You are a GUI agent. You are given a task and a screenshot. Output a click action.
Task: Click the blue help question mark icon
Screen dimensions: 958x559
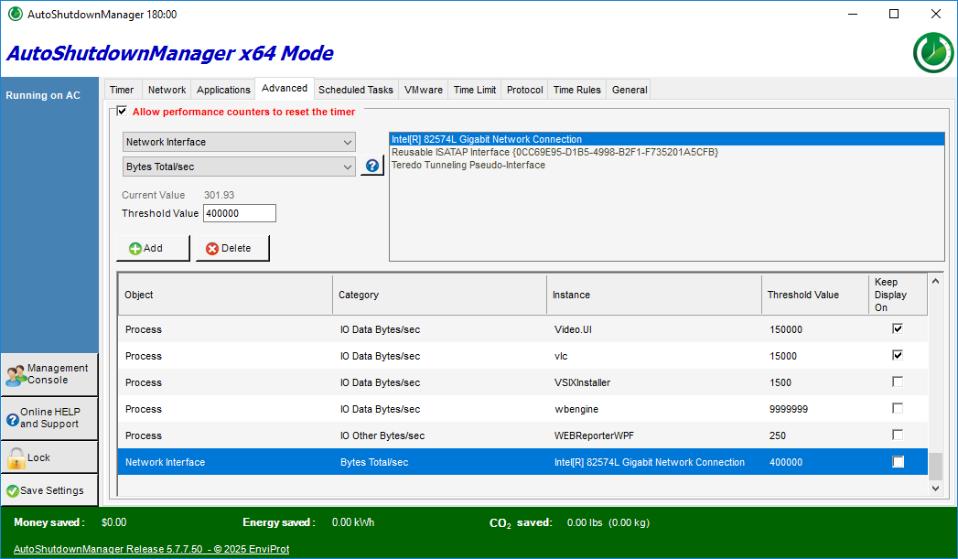point(372,166)
